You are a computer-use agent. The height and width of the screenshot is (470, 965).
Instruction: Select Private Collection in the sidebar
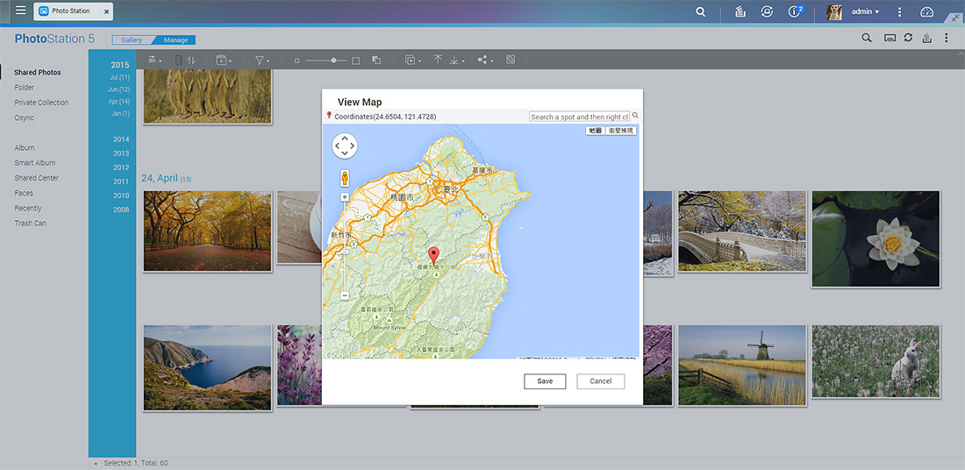click(41, 103)
